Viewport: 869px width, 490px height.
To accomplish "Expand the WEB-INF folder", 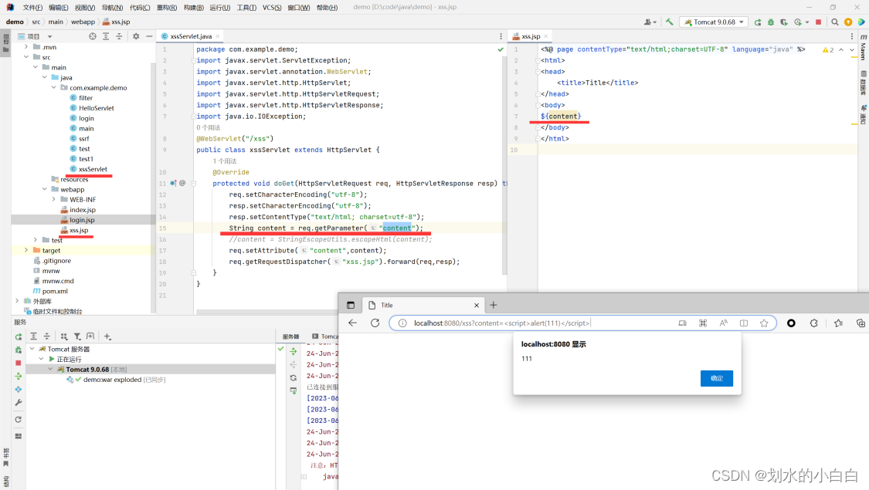I will coord(54,199).
